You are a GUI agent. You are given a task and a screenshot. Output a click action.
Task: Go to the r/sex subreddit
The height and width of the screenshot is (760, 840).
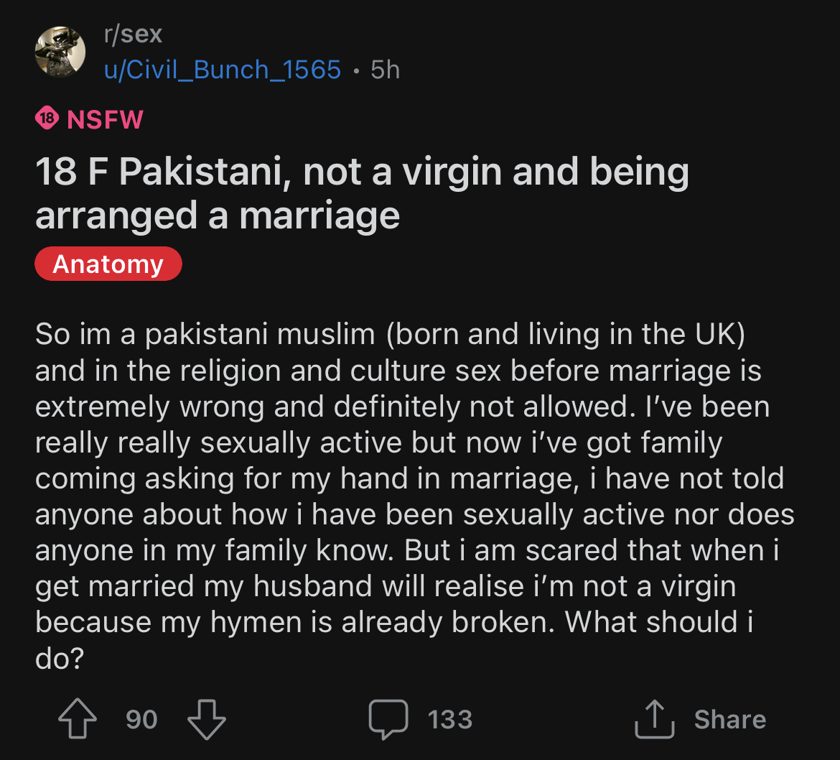pyautogui.click(x=134, y=34)
